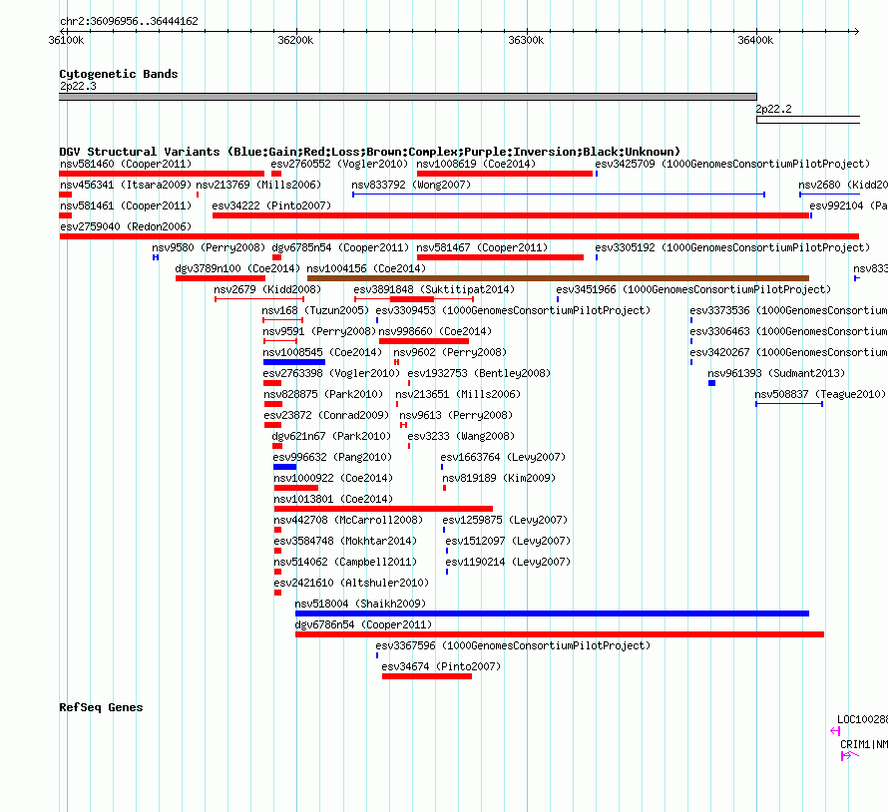
Task: Select nsv819189 (Kim2009) variant label
Action: point(499,478)
